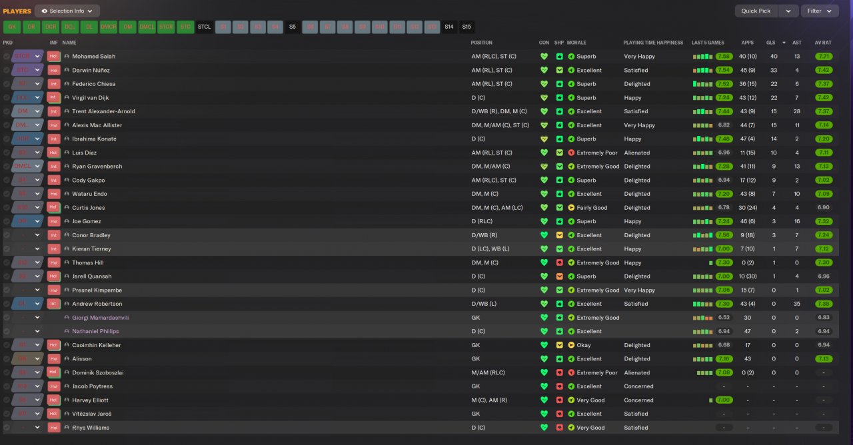Open the DM position dropdown for Trent Alexander-Arnold

(27, 111)
